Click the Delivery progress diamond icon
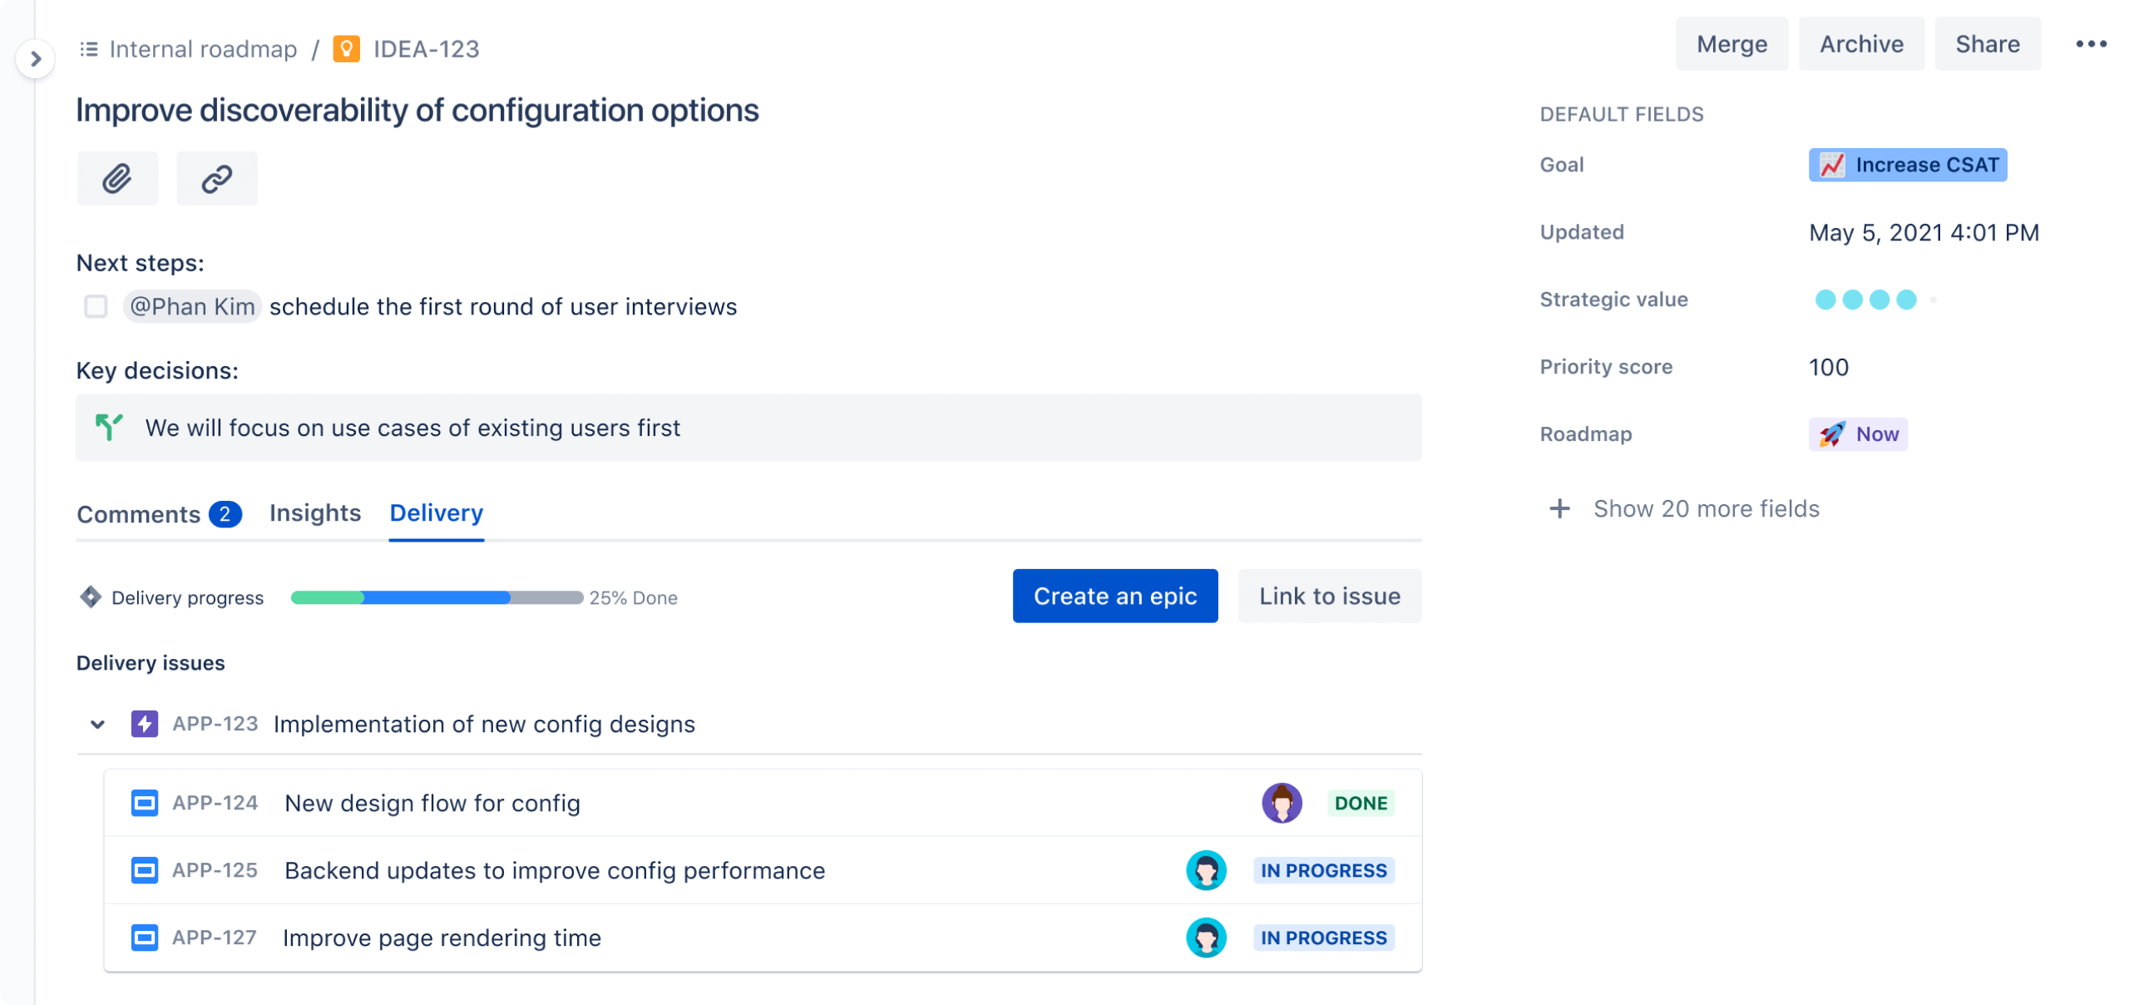Screen dimensions: 2129x1005 89,597
